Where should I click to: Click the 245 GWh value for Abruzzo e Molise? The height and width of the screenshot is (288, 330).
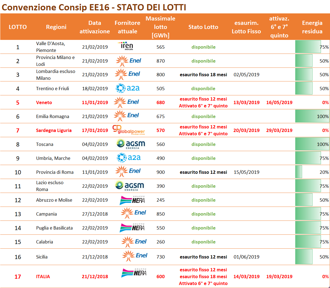(161, 200)
